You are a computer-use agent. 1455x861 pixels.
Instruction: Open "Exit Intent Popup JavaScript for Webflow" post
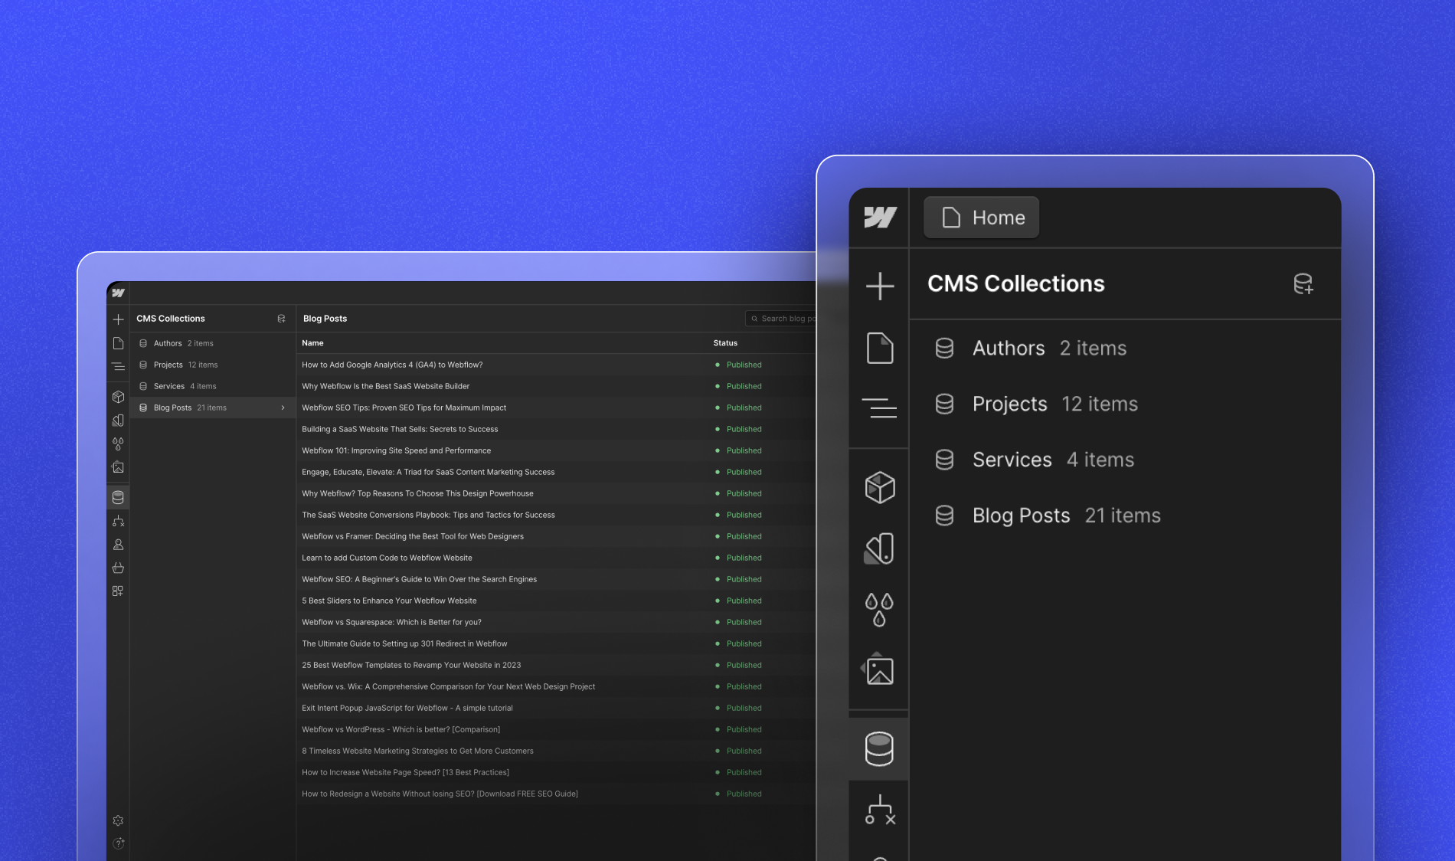coord(407,708)
